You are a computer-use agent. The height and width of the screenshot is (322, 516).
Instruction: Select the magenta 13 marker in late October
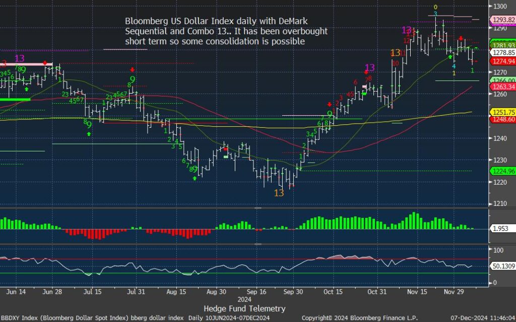click(x=370, y=67)
